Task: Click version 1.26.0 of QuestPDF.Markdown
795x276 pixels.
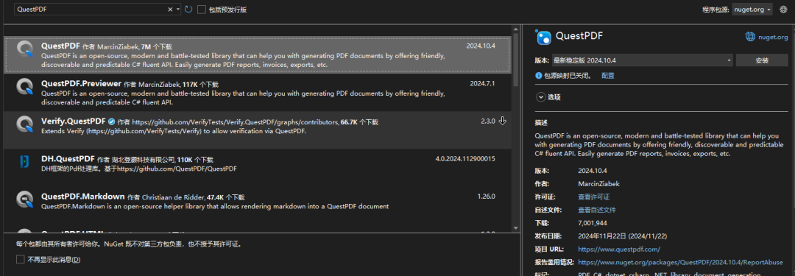Action: coord(486,197)
